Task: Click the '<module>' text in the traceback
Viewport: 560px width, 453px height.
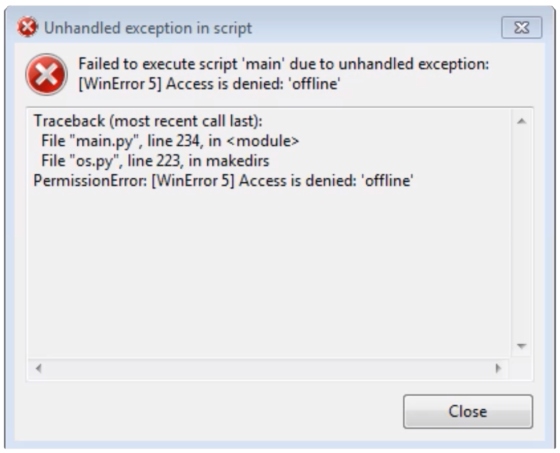Action: (x=263, y=141)
